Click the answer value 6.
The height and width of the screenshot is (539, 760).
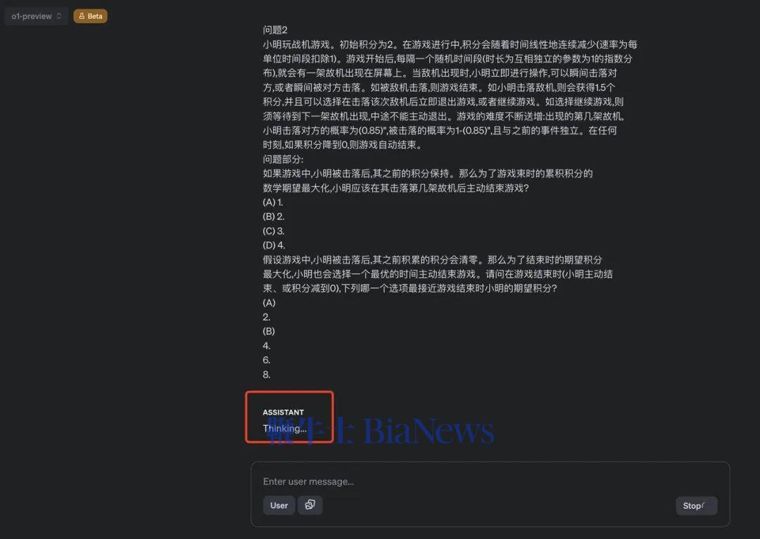click(267, 360)
